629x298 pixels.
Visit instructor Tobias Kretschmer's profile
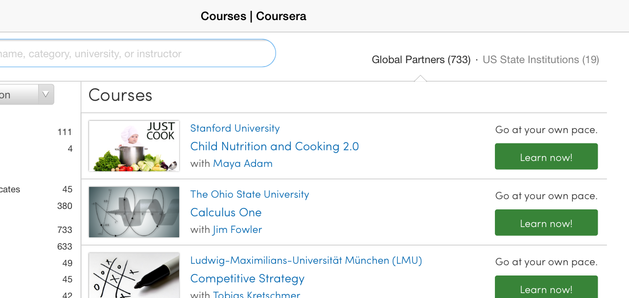(256, 295)
